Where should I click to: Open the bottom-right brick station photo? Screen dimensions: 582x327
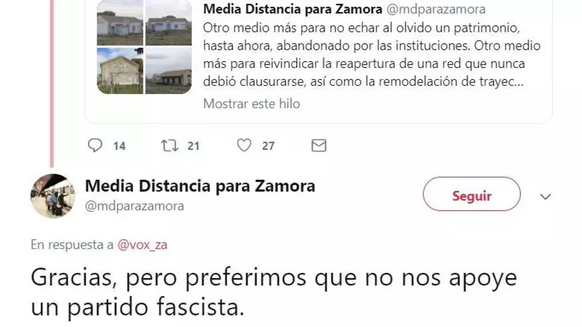point(169,71)
